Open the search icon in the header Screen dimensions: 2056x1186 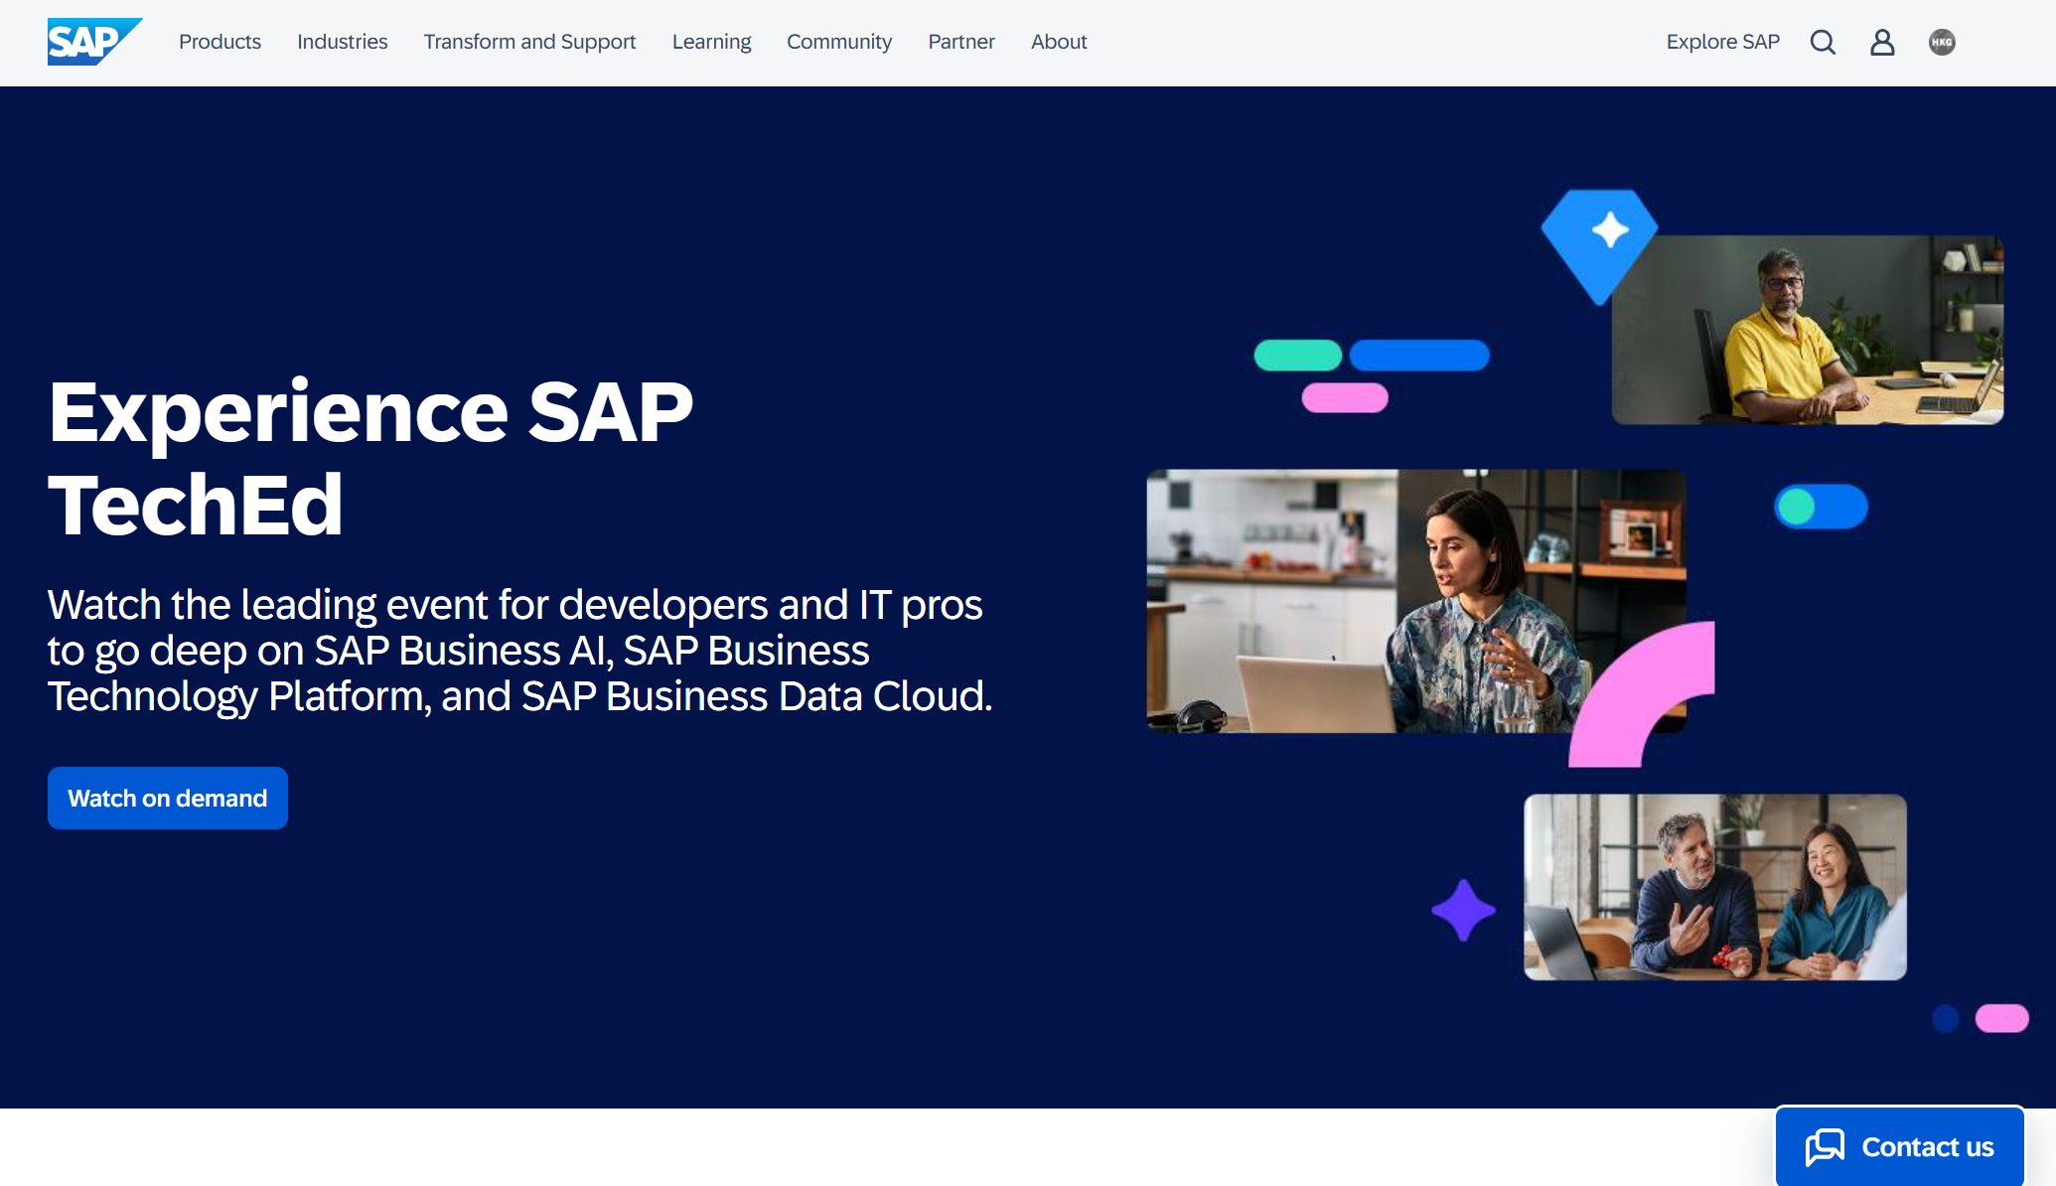click(1823, 42)
